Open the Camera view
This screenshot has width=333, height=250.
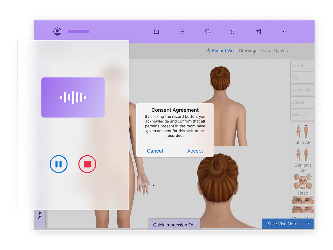tap(281, 50)
